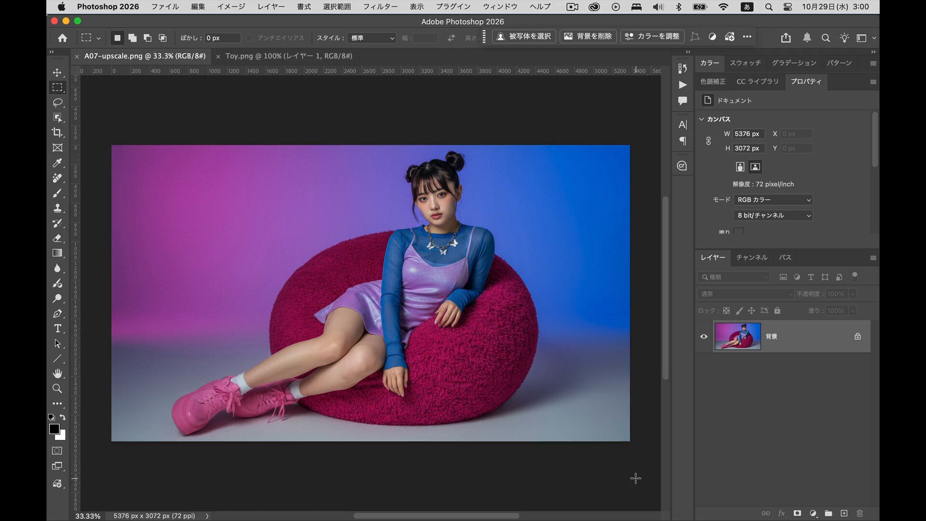The image size is (926, 521).
Task: Click the foreground color swatch
Action: [x=54, y=429]
